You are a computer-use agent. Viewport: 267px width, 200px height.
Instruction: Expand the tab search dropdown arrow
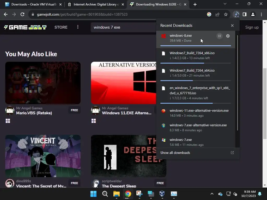tap(225, 4)
